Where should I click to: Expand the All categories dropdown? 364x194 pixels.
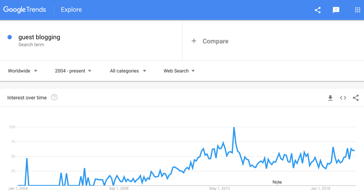pos(128,71)
